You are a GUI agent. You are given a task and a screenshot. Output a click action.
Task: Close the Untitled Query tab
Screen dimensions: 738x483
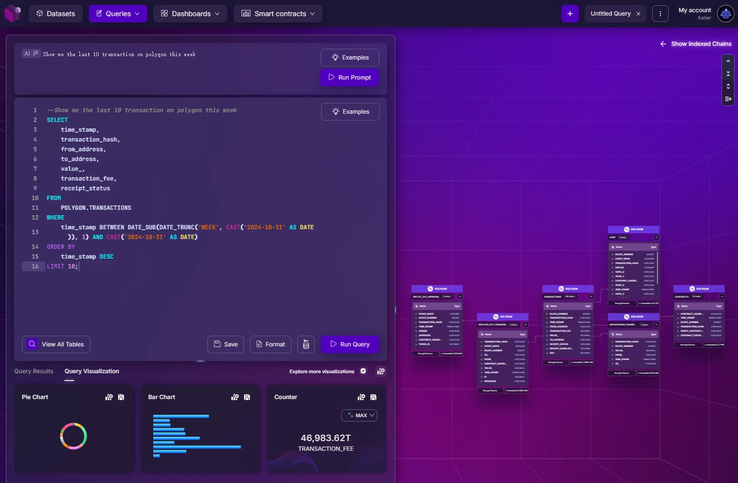pos(638,14)
